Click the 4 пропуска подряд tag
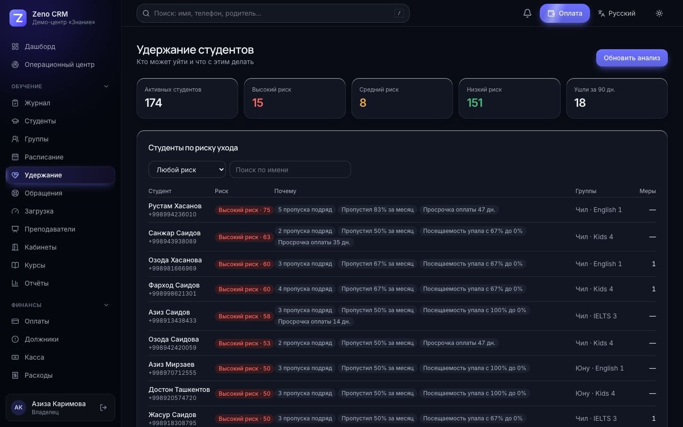Viewport: 683px width, 427px height. click(x=305, y=289)
